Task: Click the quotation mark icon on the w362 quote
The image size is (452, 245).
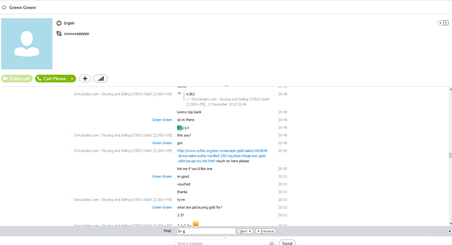Action: (x=179, y=94)
